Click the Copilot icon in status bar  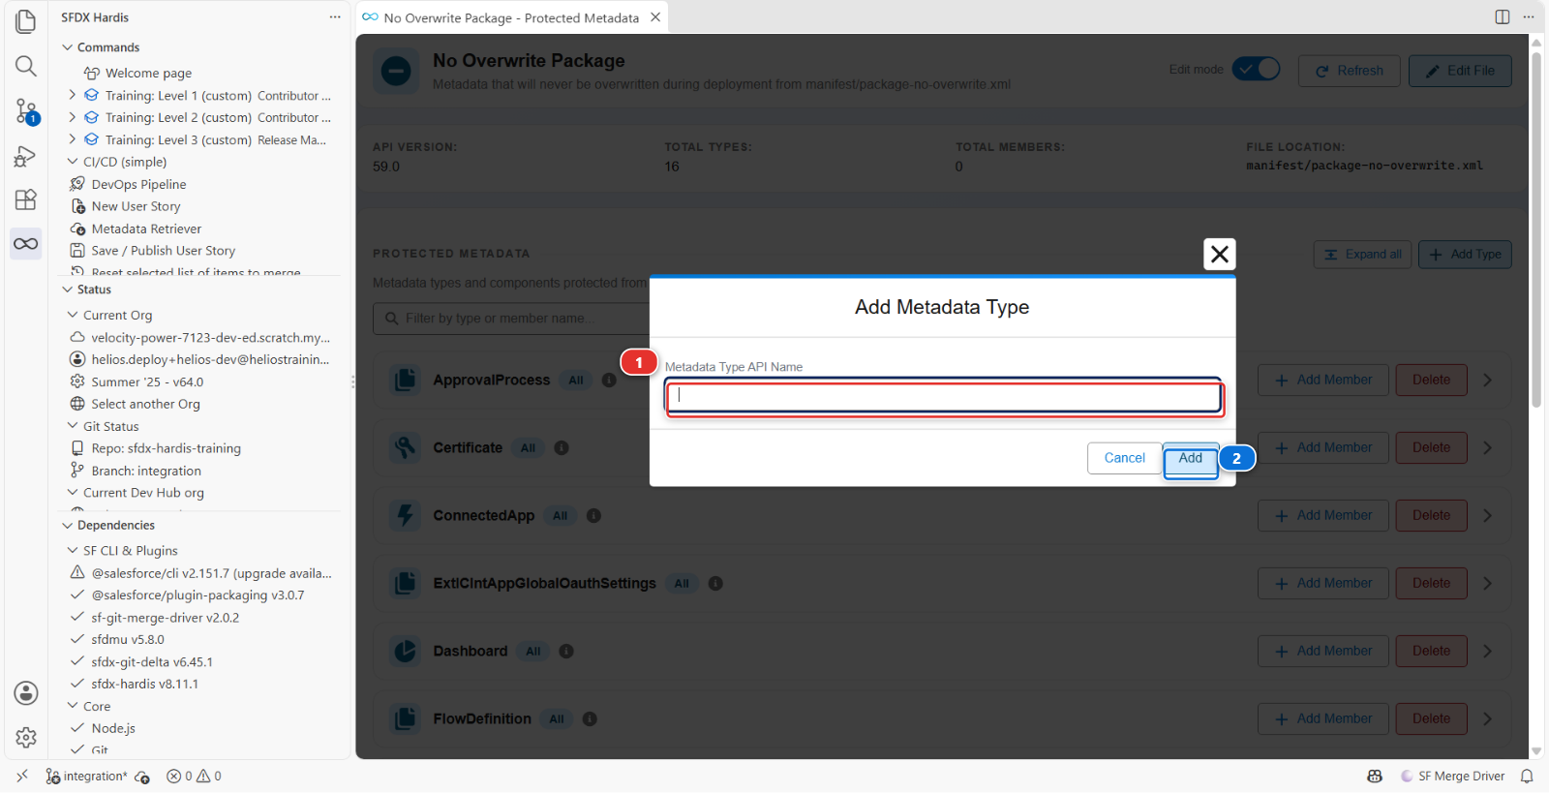pos(1375,777)
